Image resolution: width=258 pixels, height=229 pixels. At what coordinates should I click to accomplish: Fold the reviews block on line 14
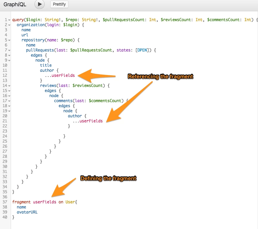tap(10, 86)
